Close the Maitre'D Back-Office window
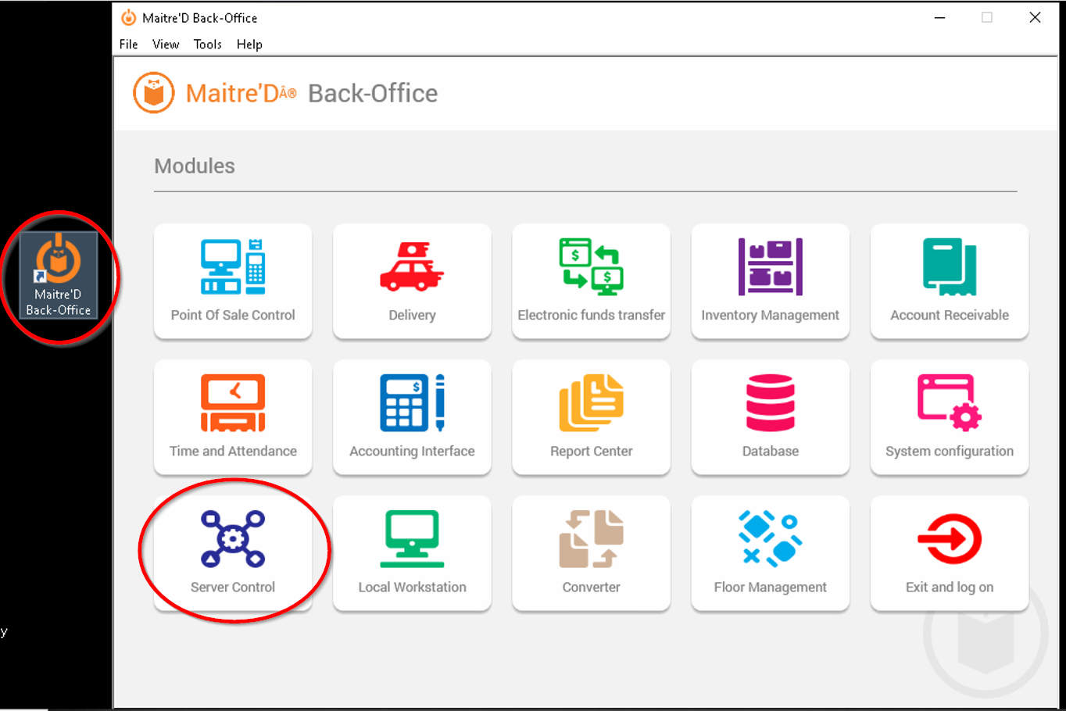 click(x=1035, y=17)
